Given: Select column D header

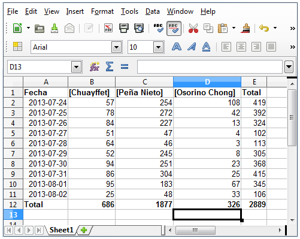Looking at the screenshot, I should 207,82.
